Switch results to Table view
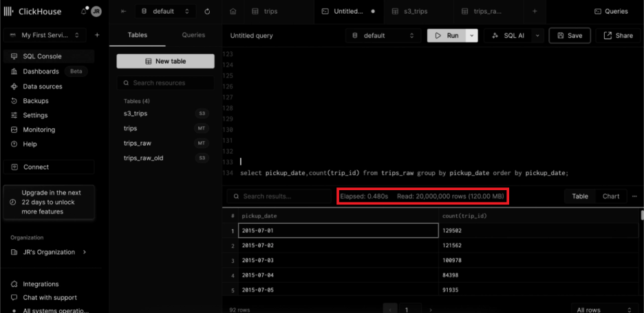 [580, 196]
